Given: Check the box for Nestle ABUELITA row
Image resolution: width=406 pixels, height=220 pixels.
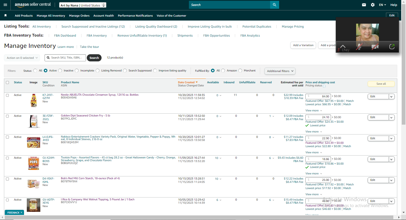Looking at the screenshot, I should [7, 95].
